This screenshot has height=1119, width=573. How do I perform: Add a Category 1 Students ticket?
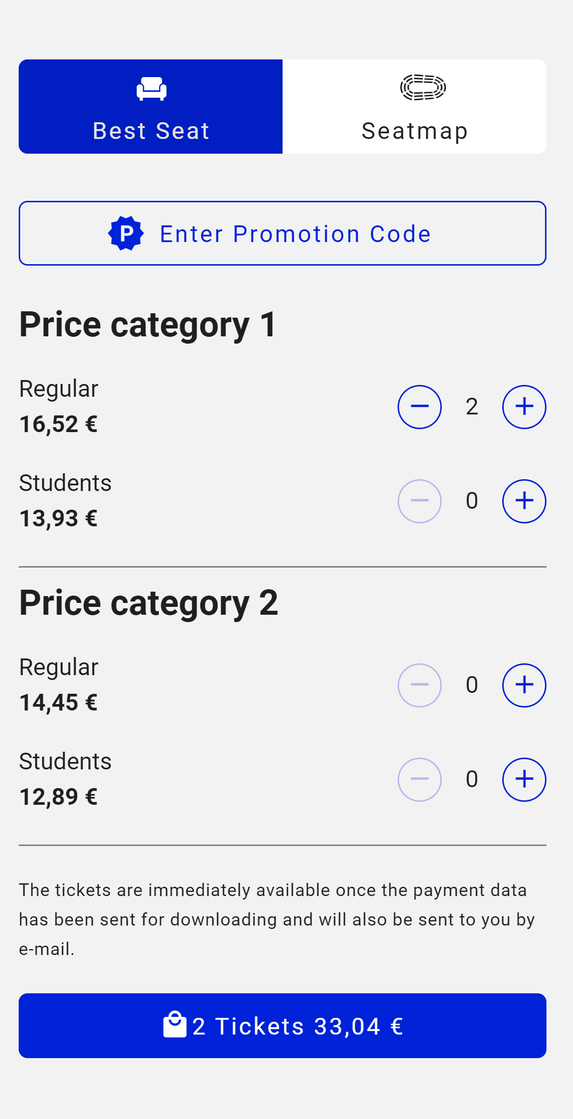tap(524, 501)
